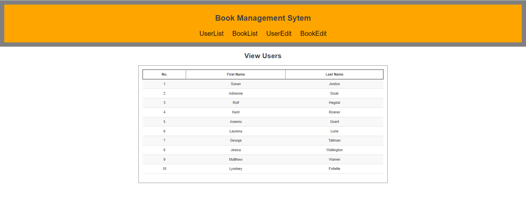
Task: Select last name Rosner
Action: 334,112
